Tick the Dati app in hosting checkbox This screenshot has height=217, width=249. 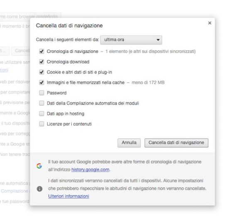41,113
